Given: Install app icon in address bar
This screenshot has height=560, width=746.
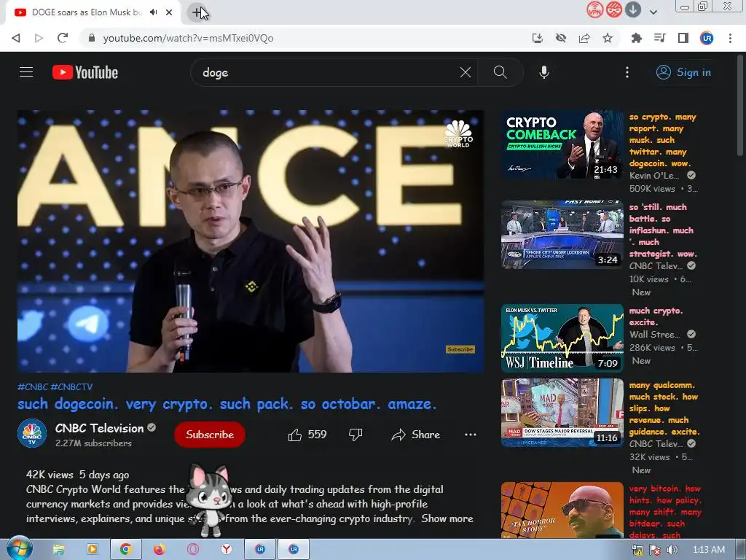Looking at the screenshot, I should [x=538, y=38].
